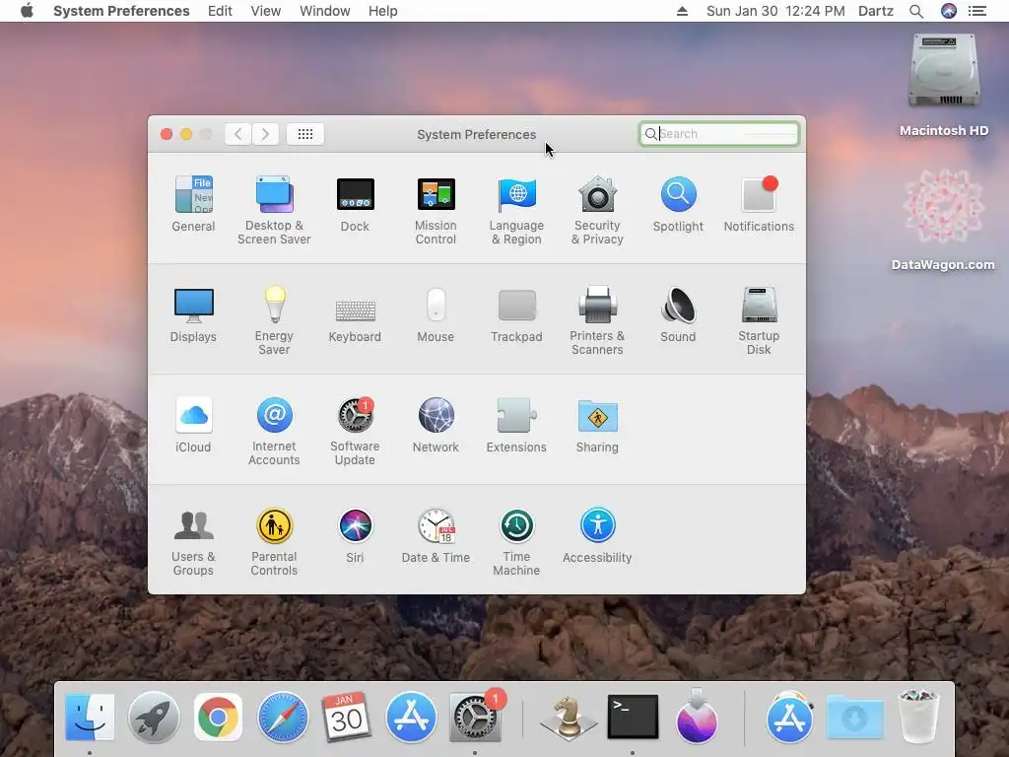Image resolution: width=1009 pixels, height=757 pixels.
Task: Close the System Preferences window
Action: coord(166,134)
